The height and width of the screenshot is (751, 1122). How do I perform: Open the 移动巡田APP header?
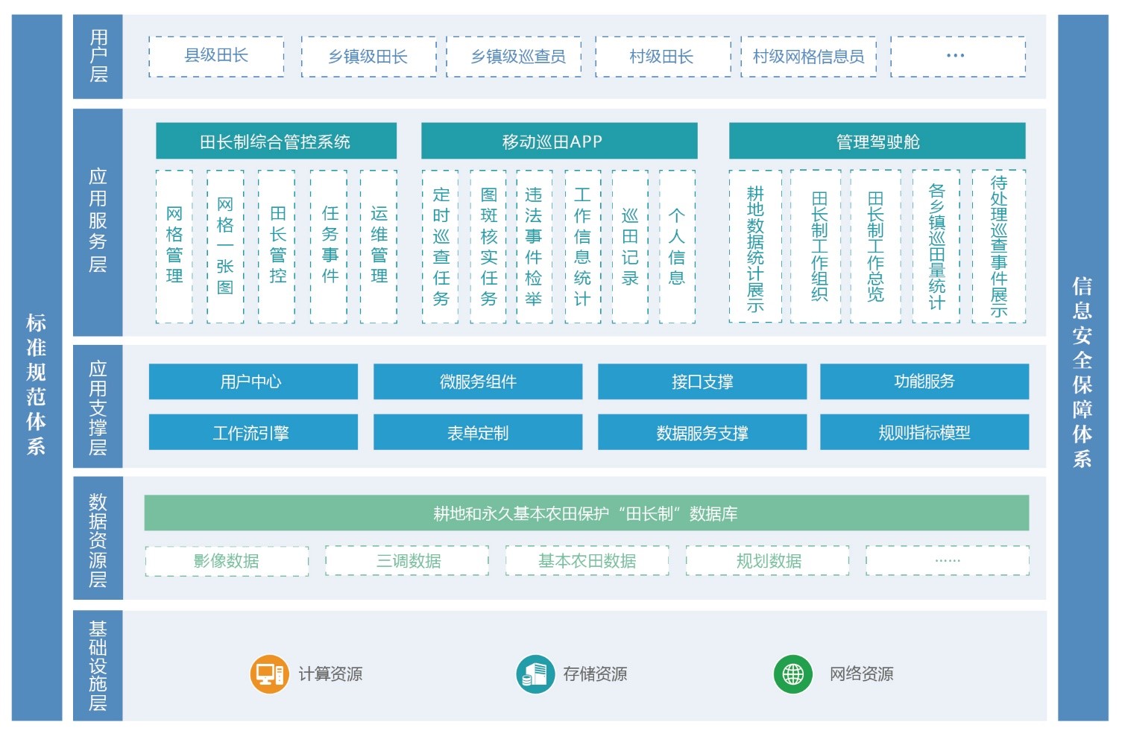pyautogui.click(x=559, y=142)
